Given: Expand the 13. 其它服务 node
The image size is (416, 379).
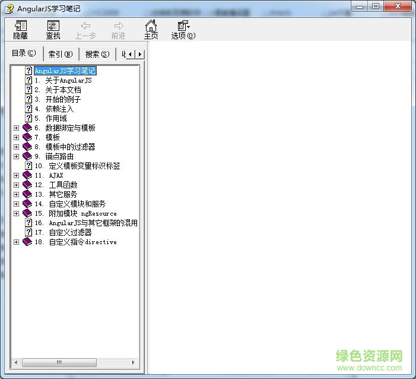Looking at the screenshot, I should [x=17, y=194].
